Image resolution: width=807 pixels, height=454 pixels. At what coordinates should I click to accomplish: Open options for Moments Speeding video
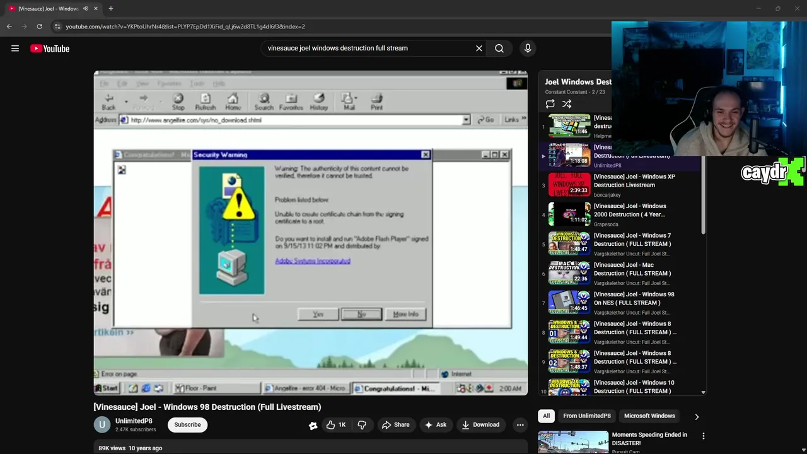tap(704, 436)
